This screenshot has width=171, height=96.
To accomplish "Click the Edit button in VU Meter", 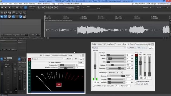I will pyautogui.click(x=81, y=62).
